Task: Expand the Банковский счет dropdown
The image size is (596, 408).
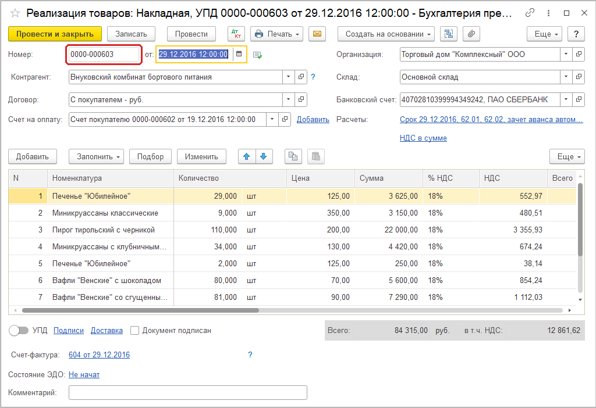Action: pos(566,99)
